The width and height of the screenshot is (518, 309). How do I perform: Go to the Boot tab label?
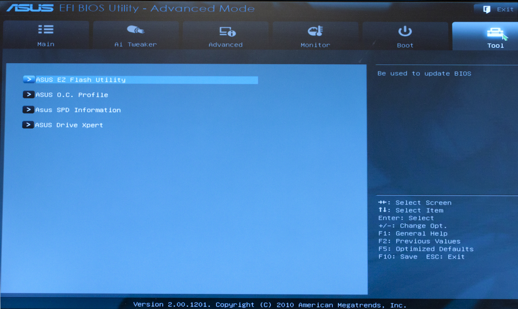pos(405,45)
